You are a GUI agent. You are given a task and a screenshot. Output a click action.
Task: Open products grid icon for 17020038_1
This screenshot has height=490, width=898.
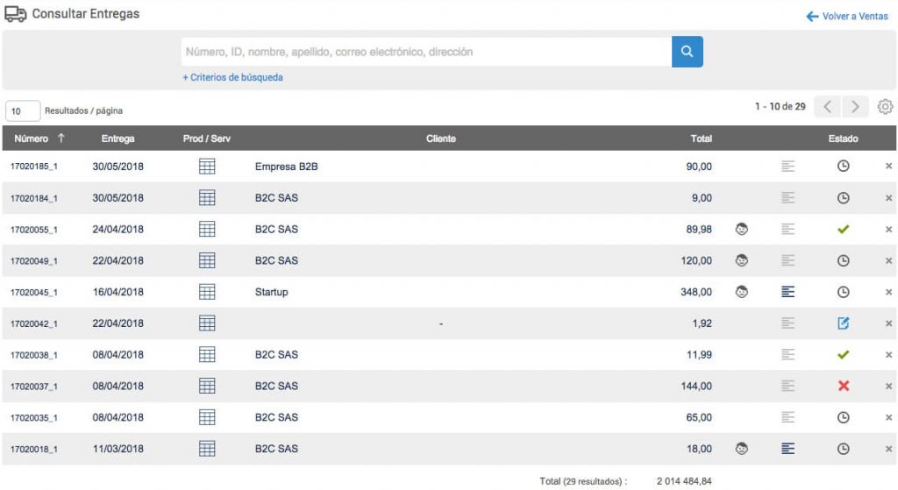coord(207,355)
